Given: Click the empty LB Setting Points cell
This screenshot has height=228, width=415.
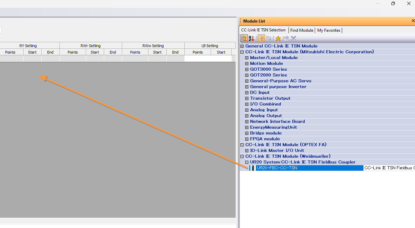Looking at the screenshot, I should pyautogui.click(x=197, y=59).
